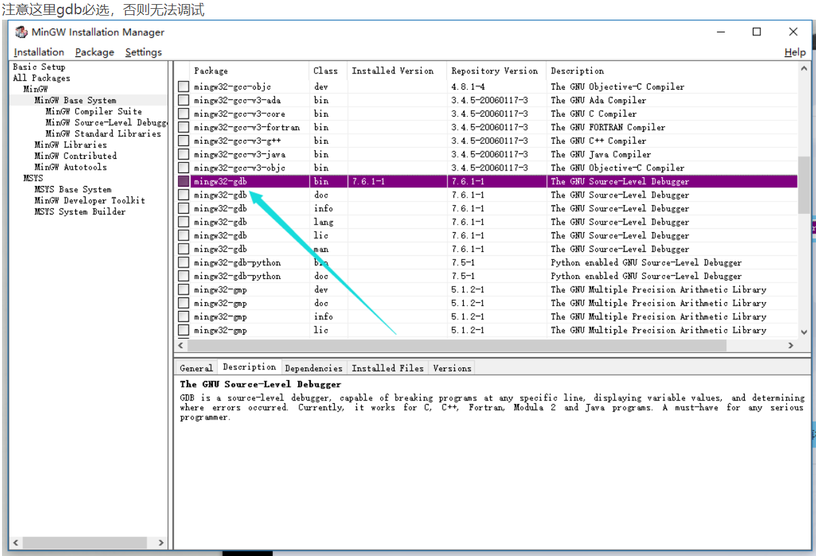Open the Package menu
The height and width of the screenshot is (556, 816).
[x=94, y=52]
